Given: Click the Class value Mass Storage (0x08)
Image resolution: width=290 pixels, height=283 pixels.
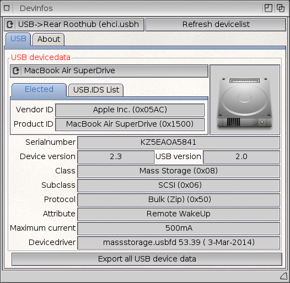Looking at the screenshot, I should click(179, 171).
